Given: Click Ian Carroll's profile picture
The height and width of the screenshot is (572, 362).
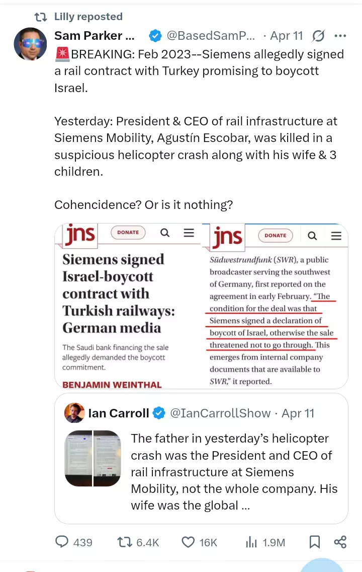Looking at the screenshot, I should (74, 413).
